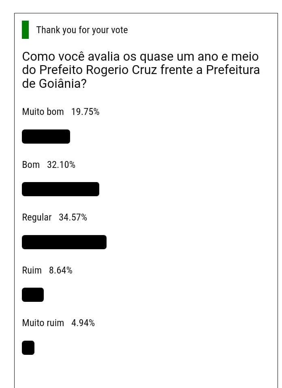Screen dimensions: 282x388
Task: Click the poll question about Prefeito Rogerio Cruz
Action: pos(141,70)
